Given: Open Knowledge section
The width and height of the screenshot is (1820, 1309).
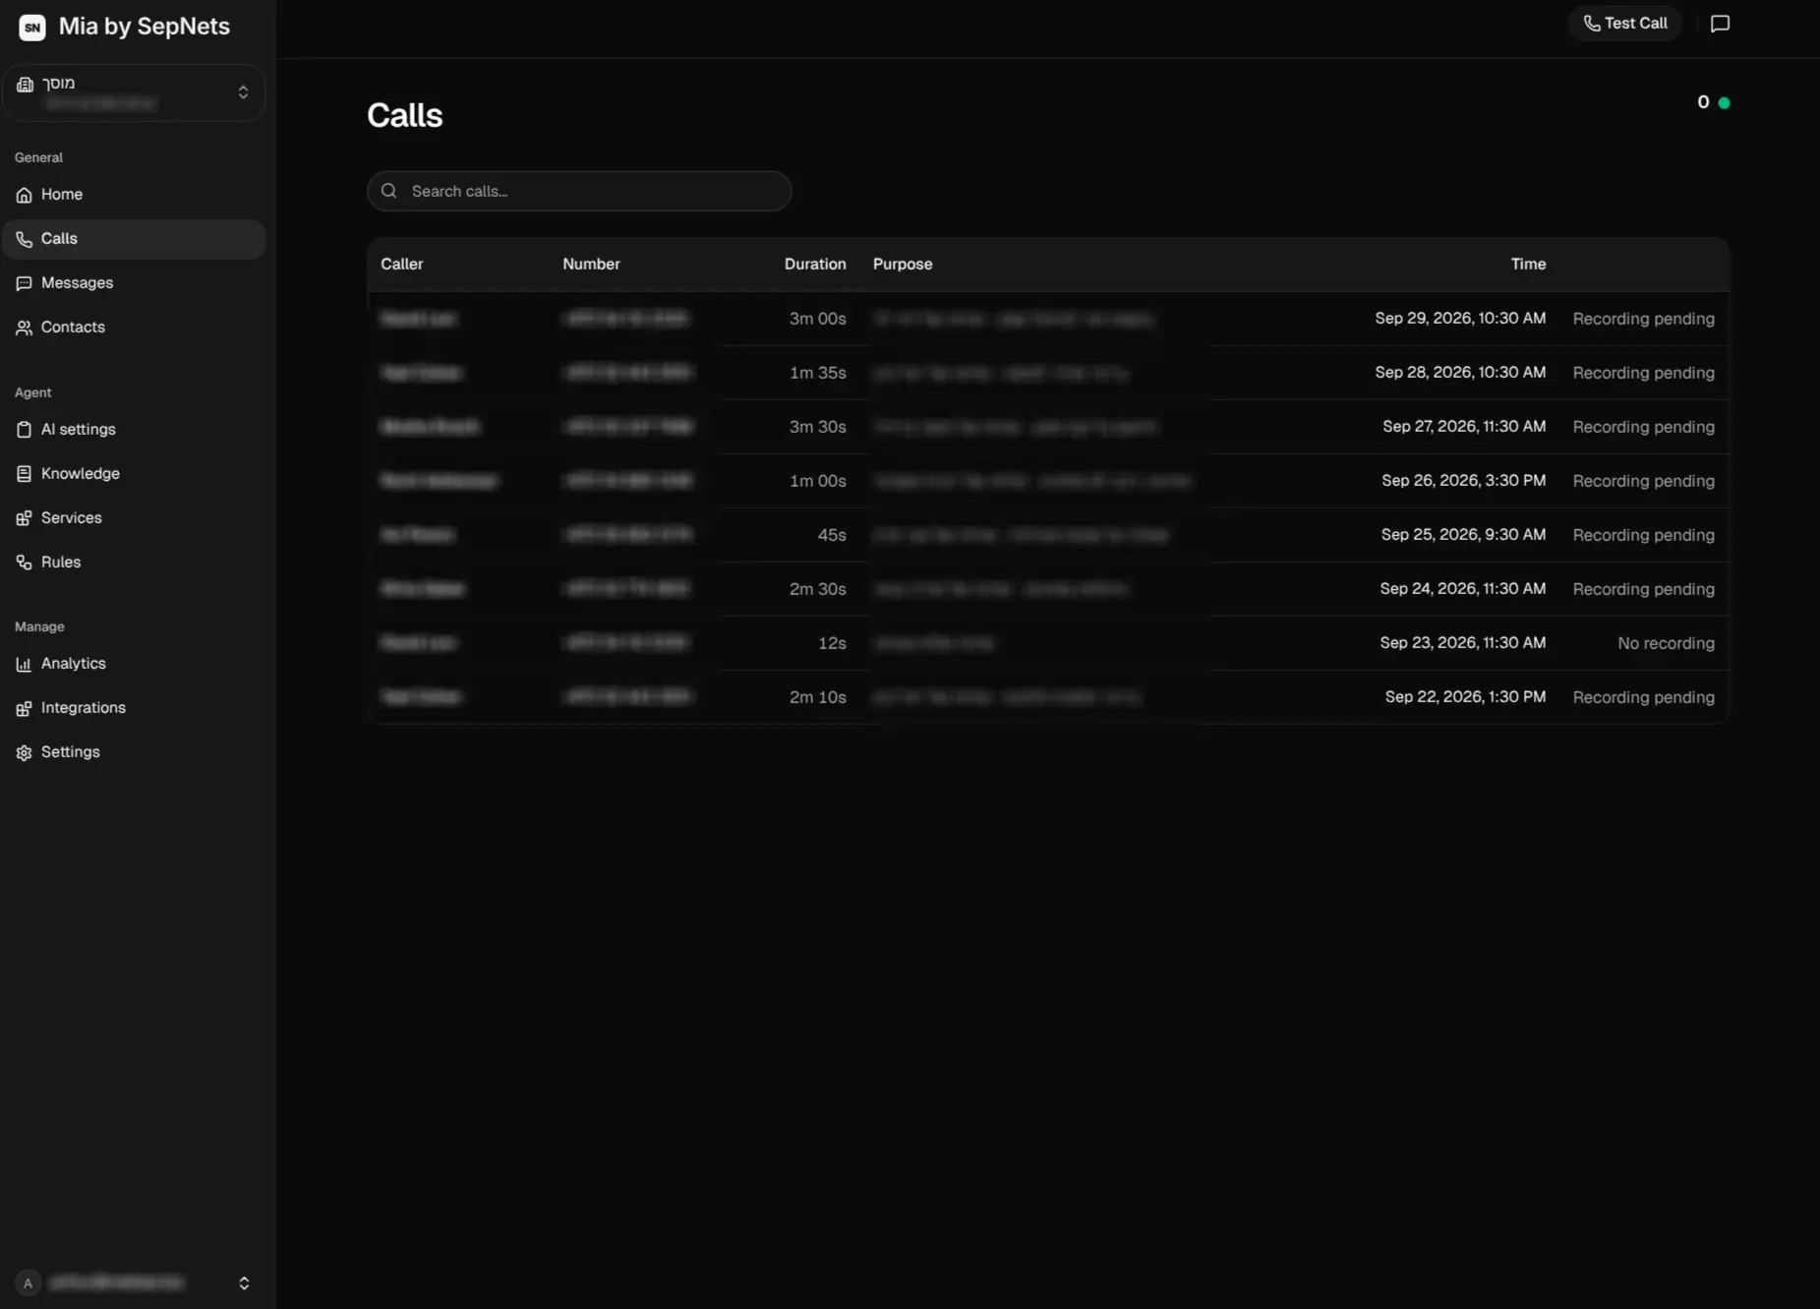Looking at the screenshot, I should tap(134, 474).
